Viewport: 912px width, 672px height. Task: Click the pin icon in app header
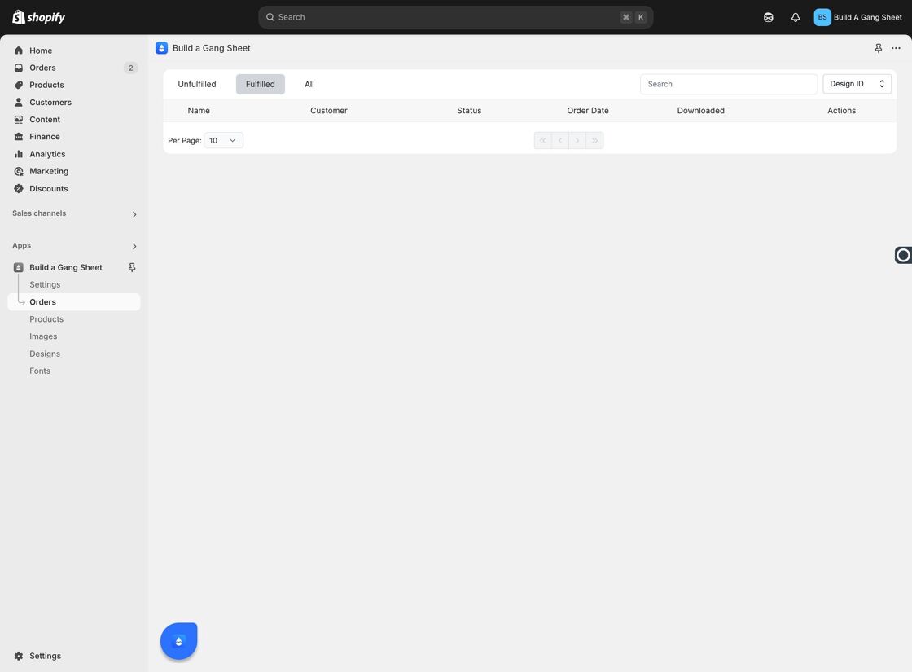pyautogui.click(x=879, y=48)
